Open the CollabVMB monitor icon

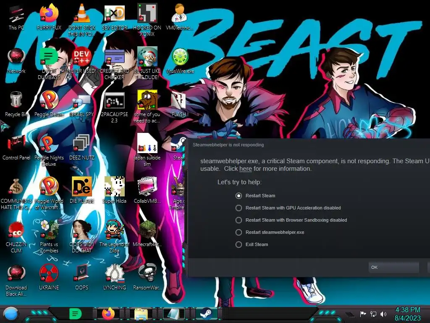(147, 190)
